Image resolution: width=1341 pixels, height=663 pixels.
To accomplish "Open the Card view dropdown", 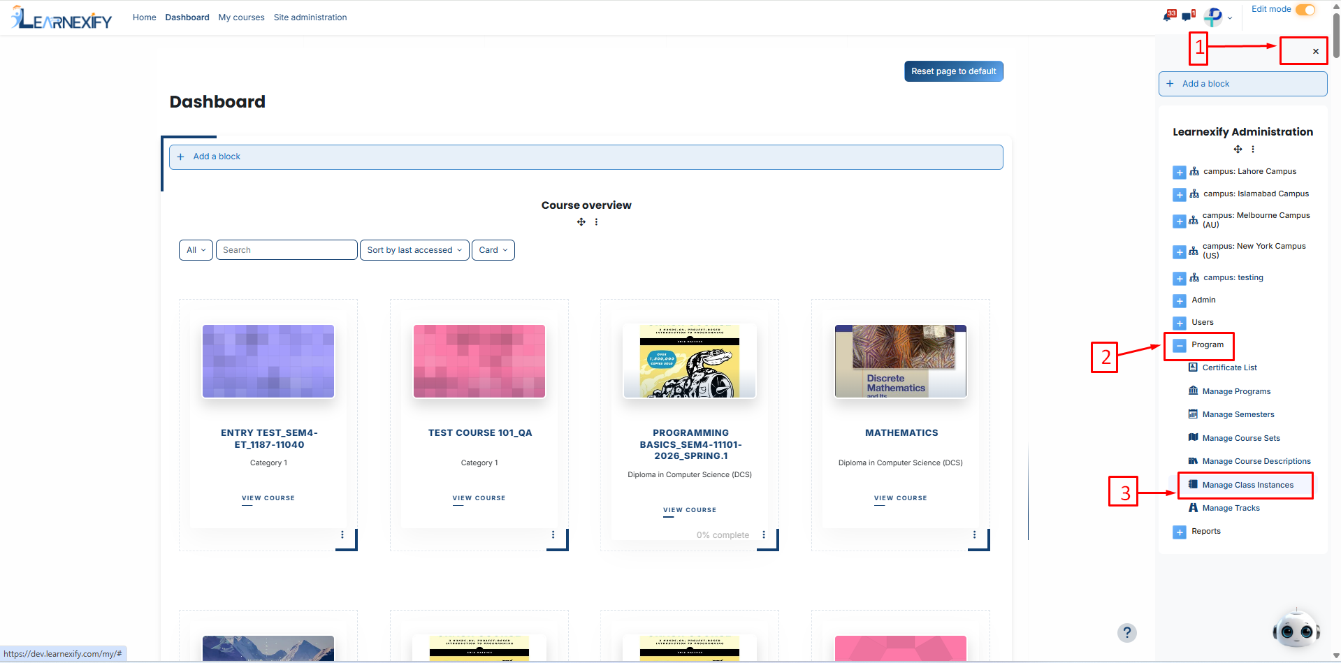I will click(493, 250).
